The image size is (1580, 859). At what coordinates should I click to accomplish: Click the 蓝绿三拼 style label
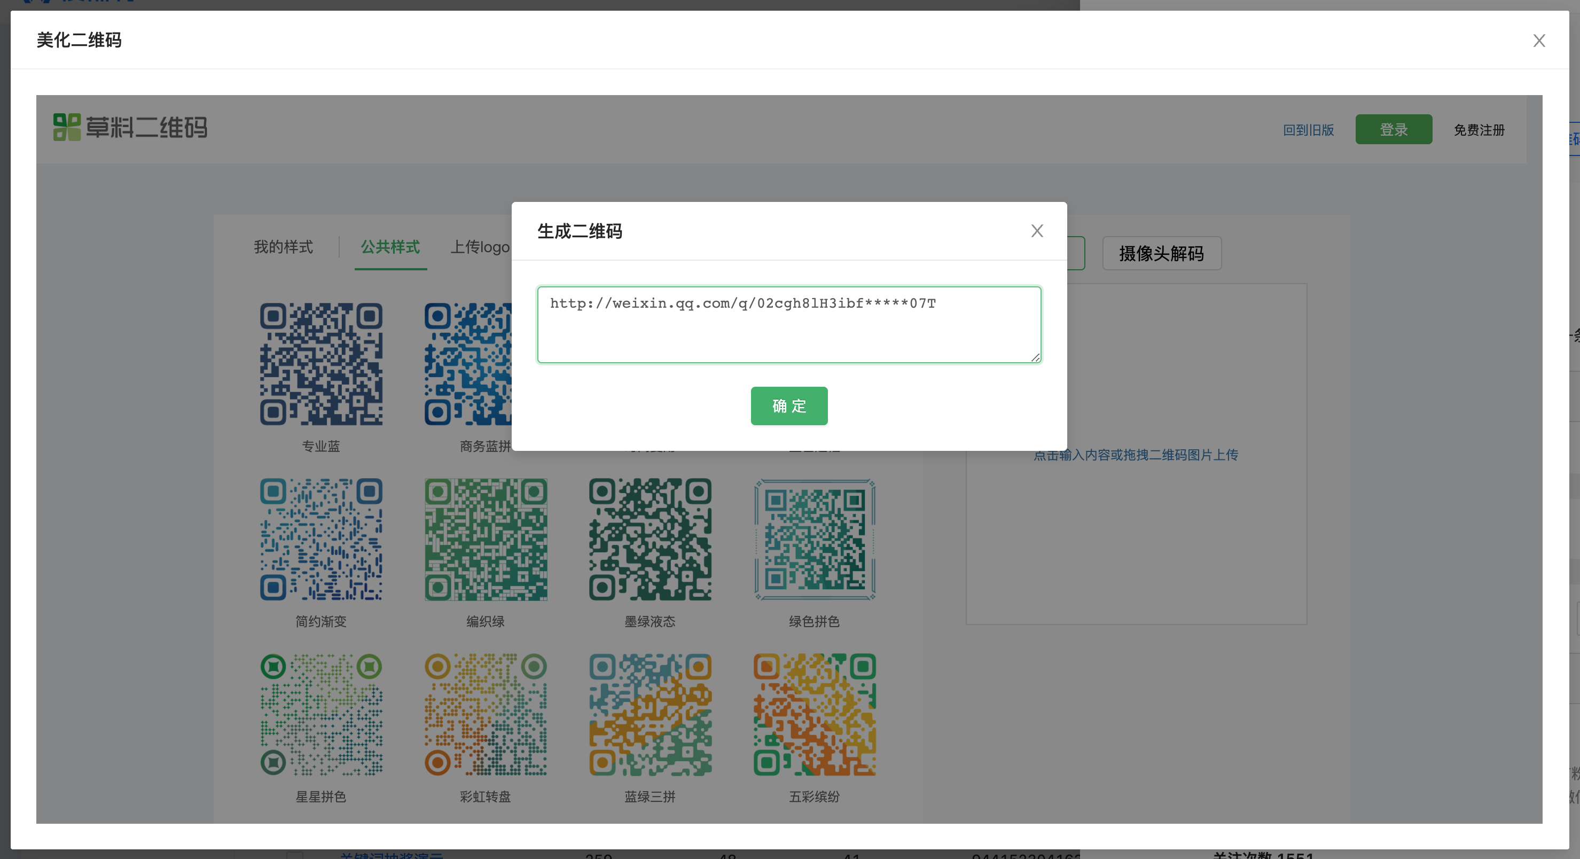coord(650,796)
